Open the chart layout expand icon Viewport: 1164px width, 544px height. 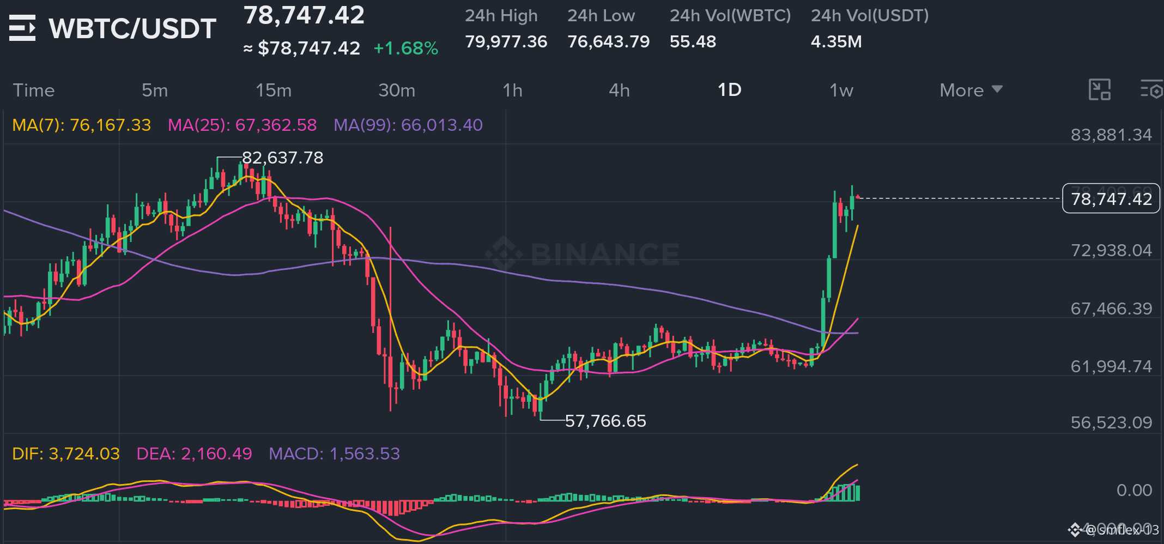click(1099, 90)
